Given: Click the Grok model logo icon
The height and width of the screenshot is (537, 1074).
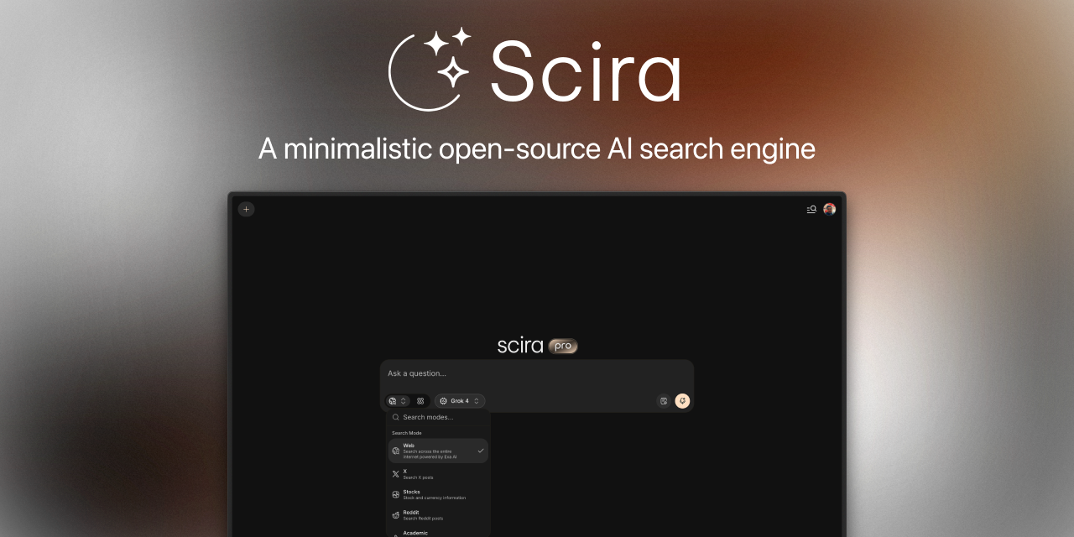Looking at the screenshot, I should [x=444, y=401].
